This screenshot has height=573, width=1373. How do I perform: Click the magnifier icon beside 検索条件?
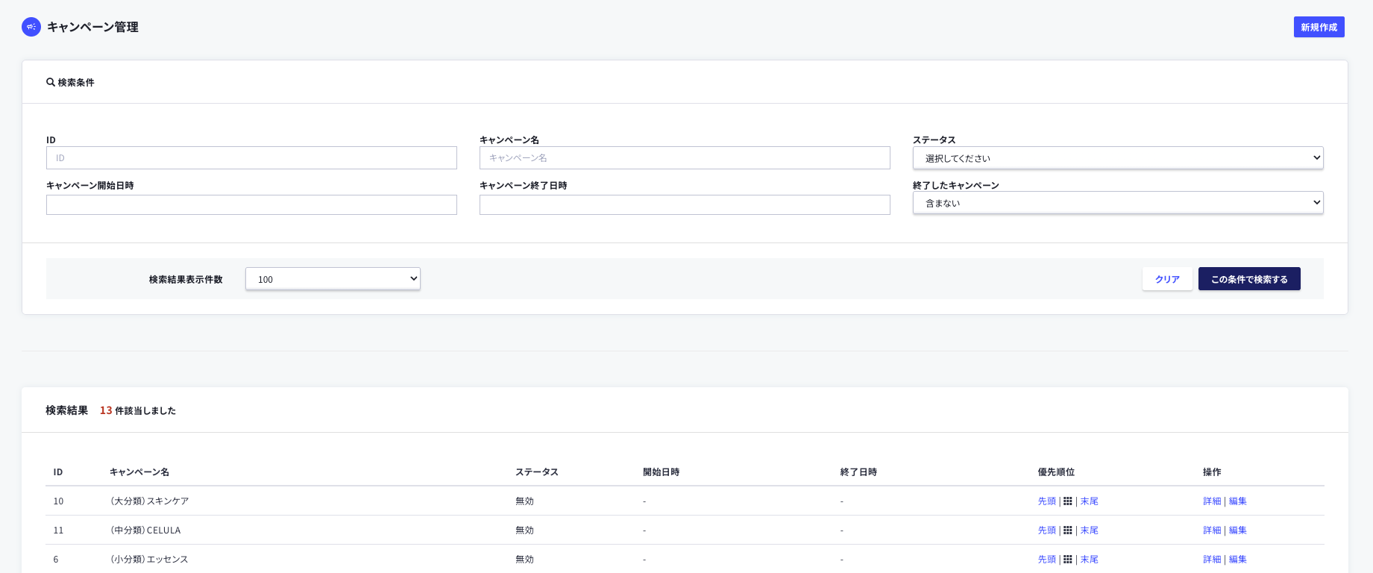point(51,82)
